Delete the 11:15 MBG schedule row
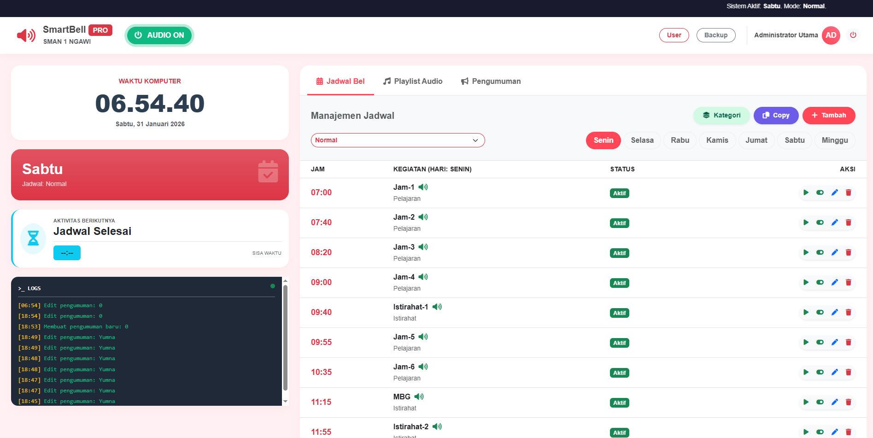This screenshot has width=873, height=438. click(848, 402)
